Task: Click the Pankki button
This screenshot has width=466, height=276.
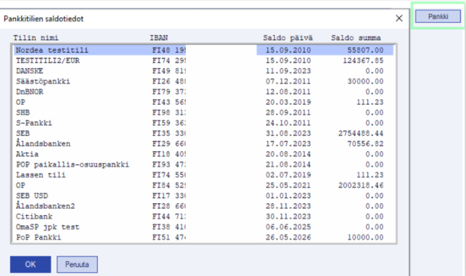Action: 438,17
